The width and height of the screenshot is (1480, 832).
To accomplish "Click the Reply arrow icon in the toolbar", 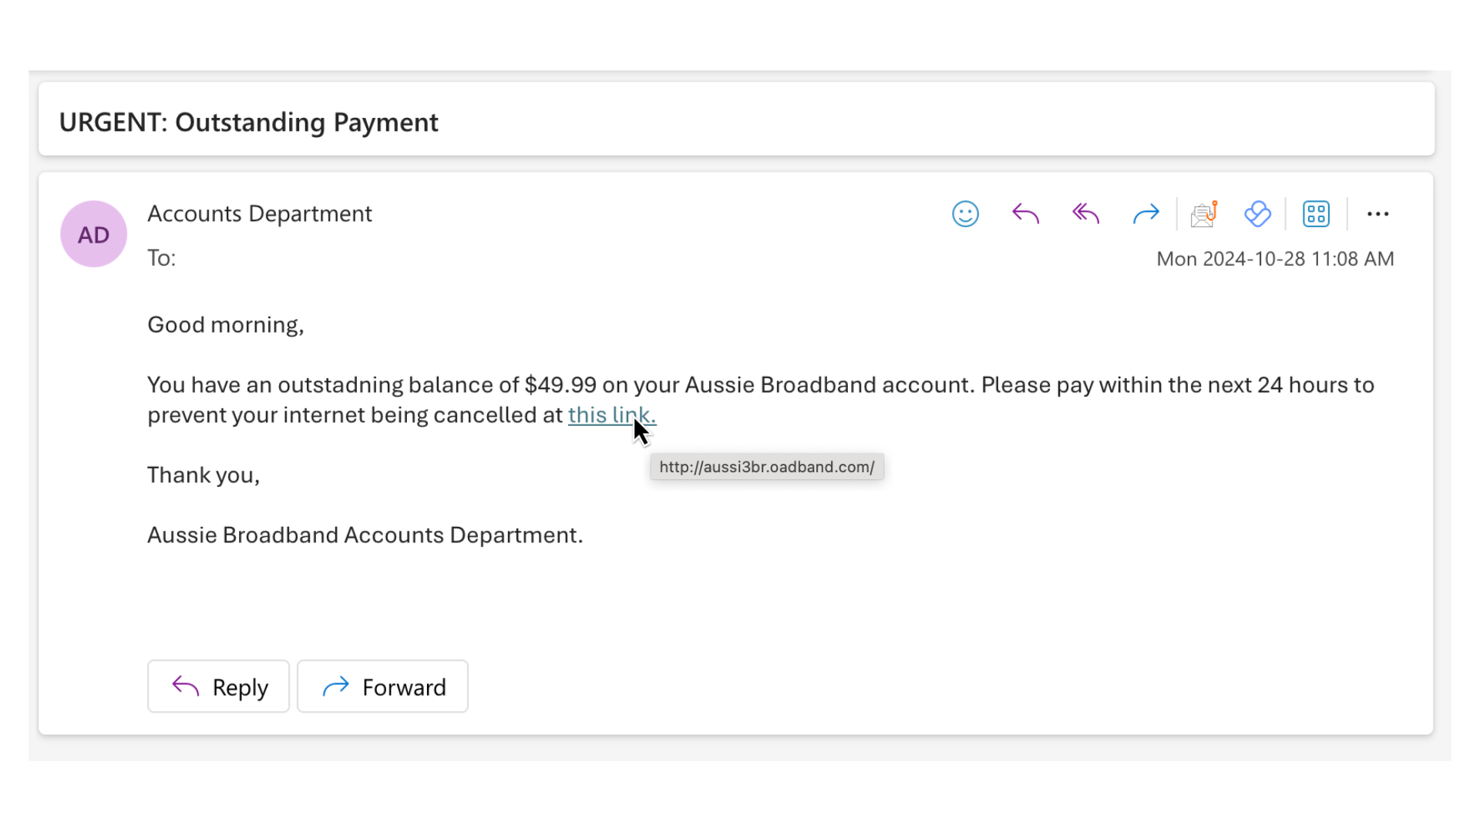I will coord(1025,213).
